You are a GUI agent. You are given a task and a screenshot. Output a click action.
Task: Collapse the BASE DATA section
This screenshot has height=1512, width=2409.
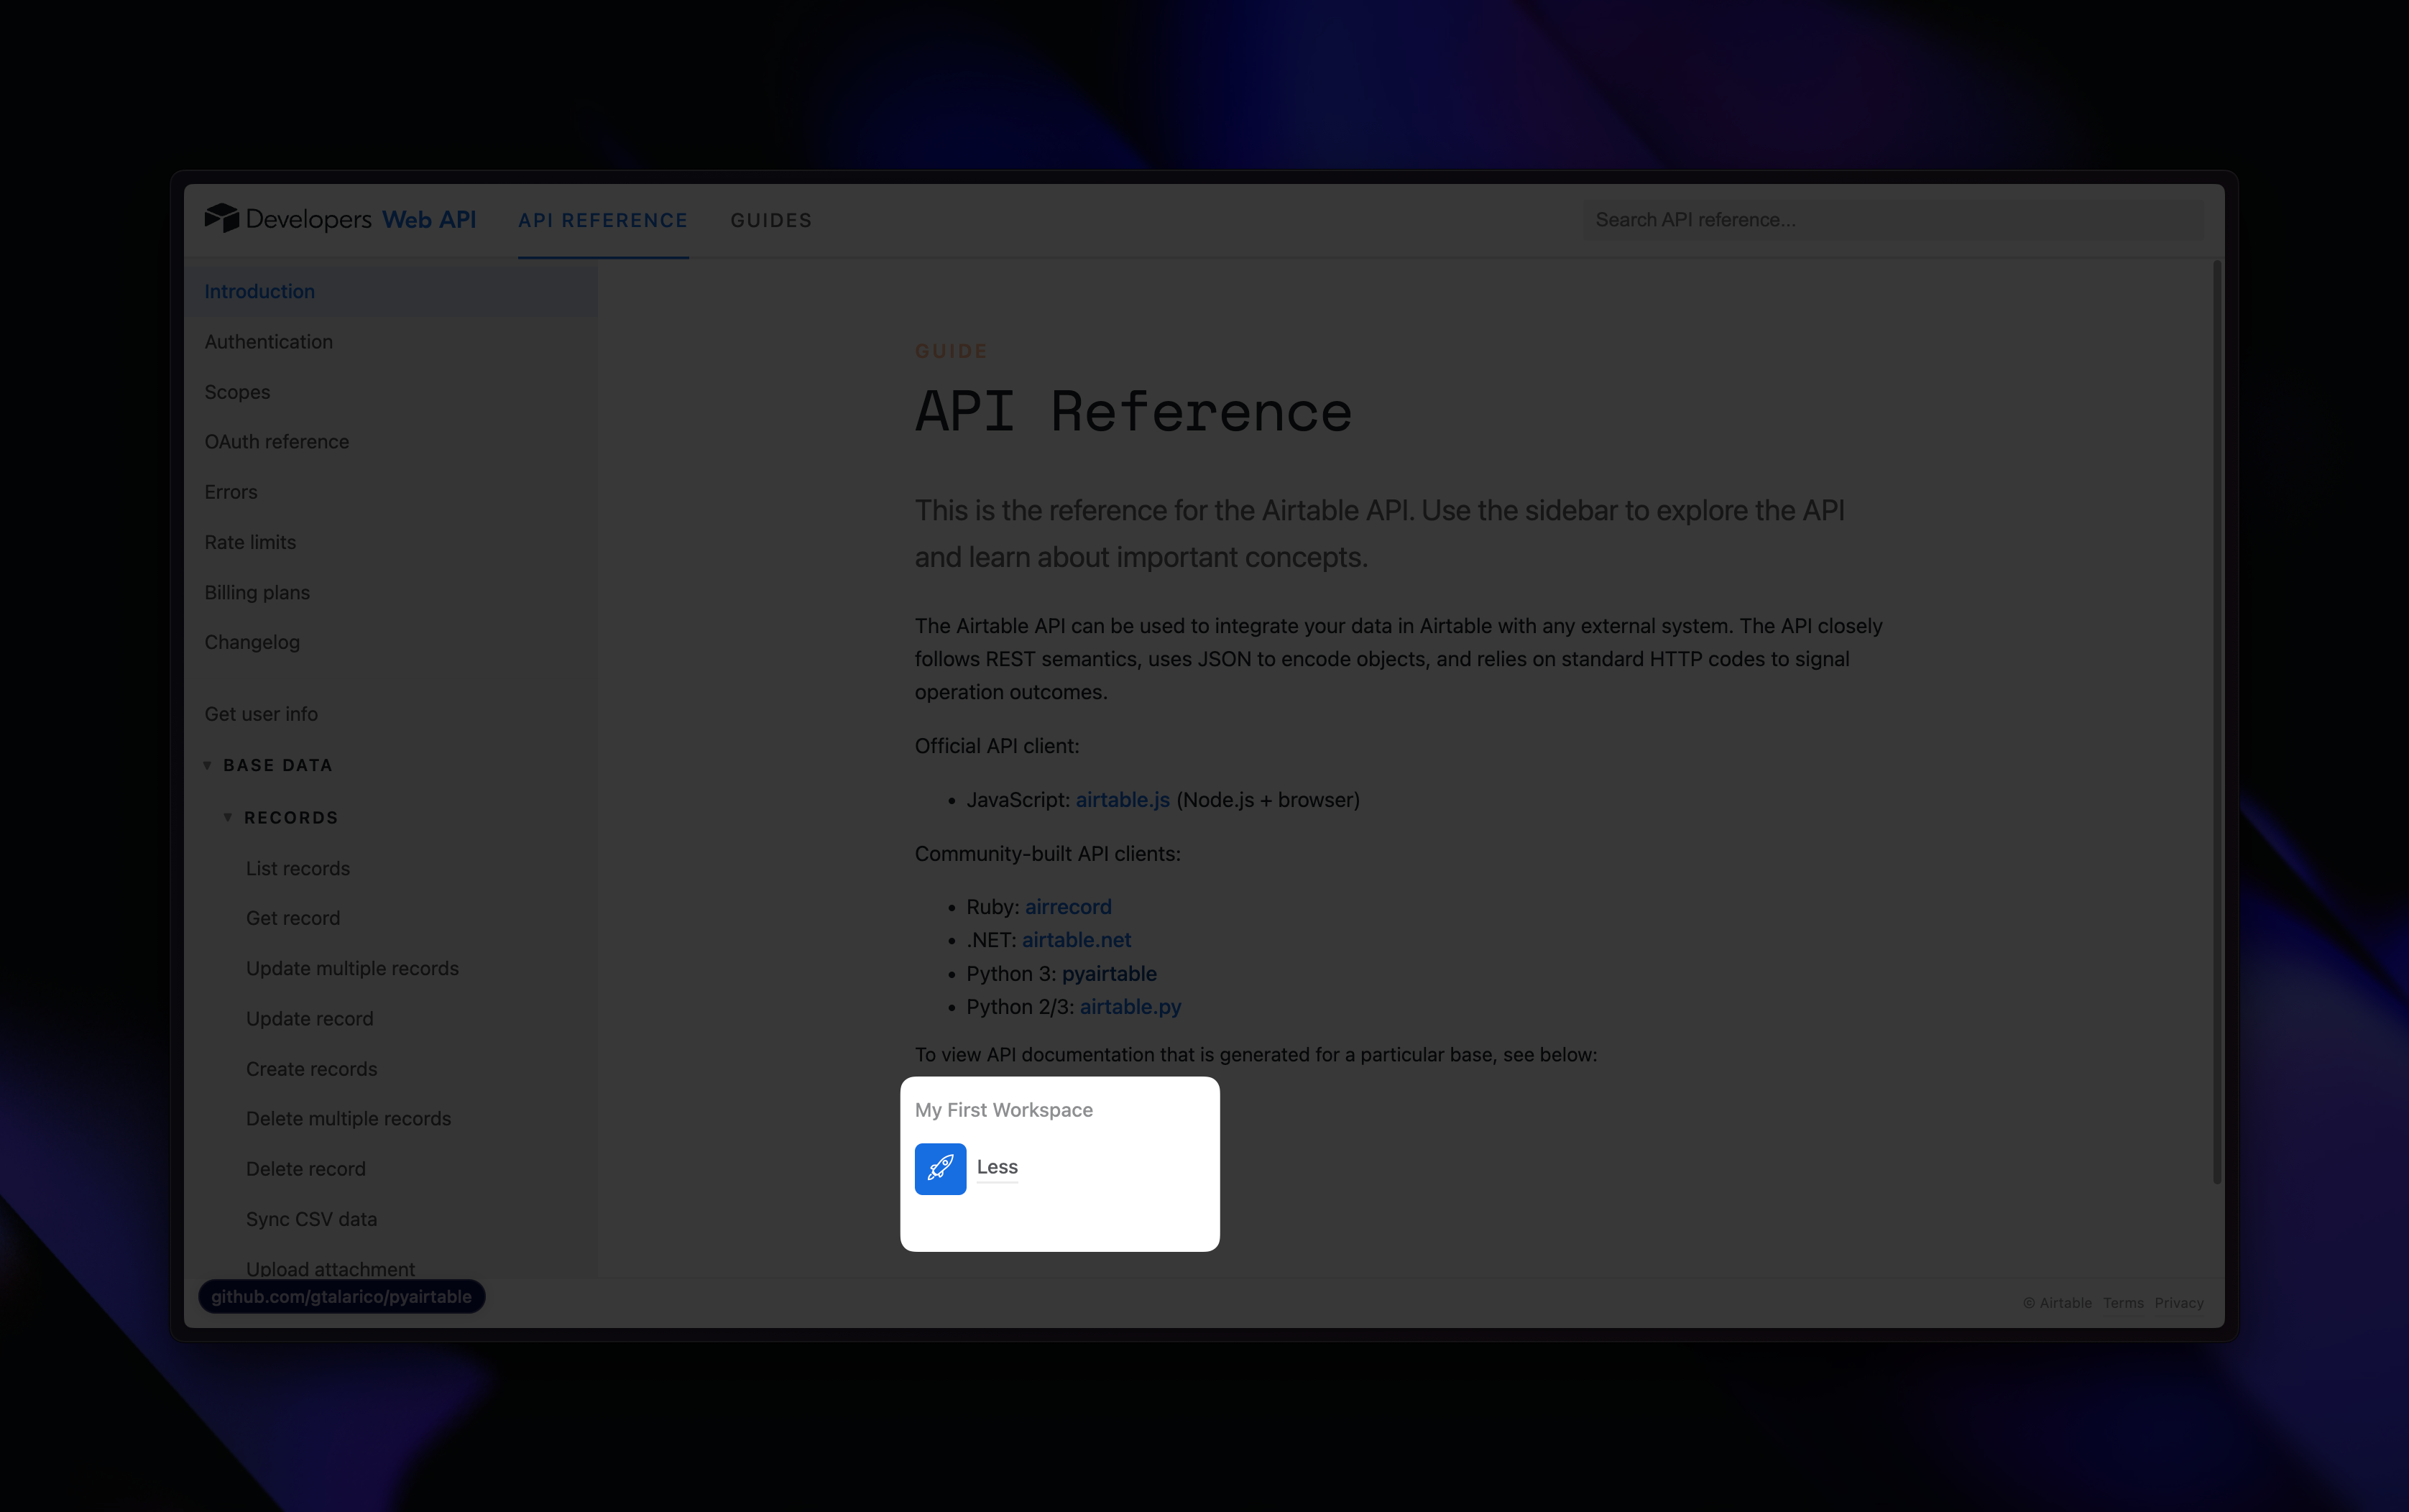click(x=208, y=765)
